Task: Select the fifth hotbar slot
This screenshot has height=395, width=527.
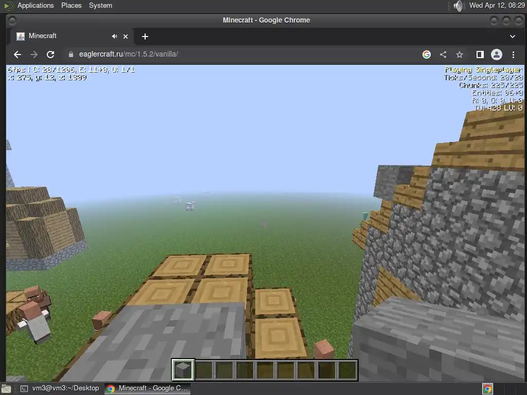Action: pyautogui.click(x=265, y=370)
